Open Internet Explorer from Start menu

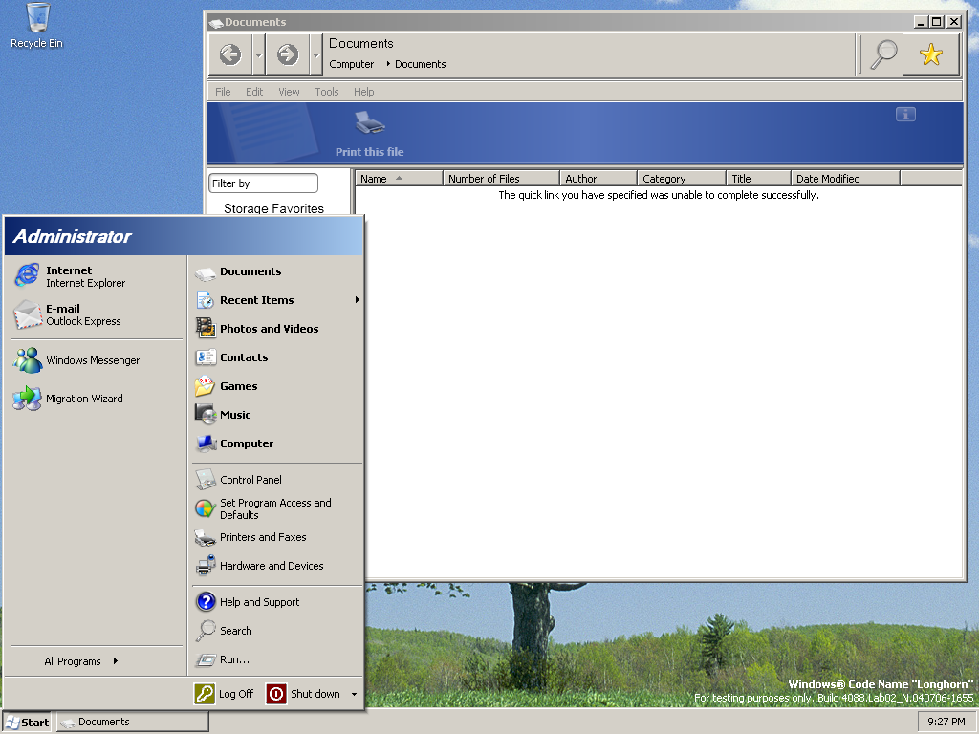[69, 276]
